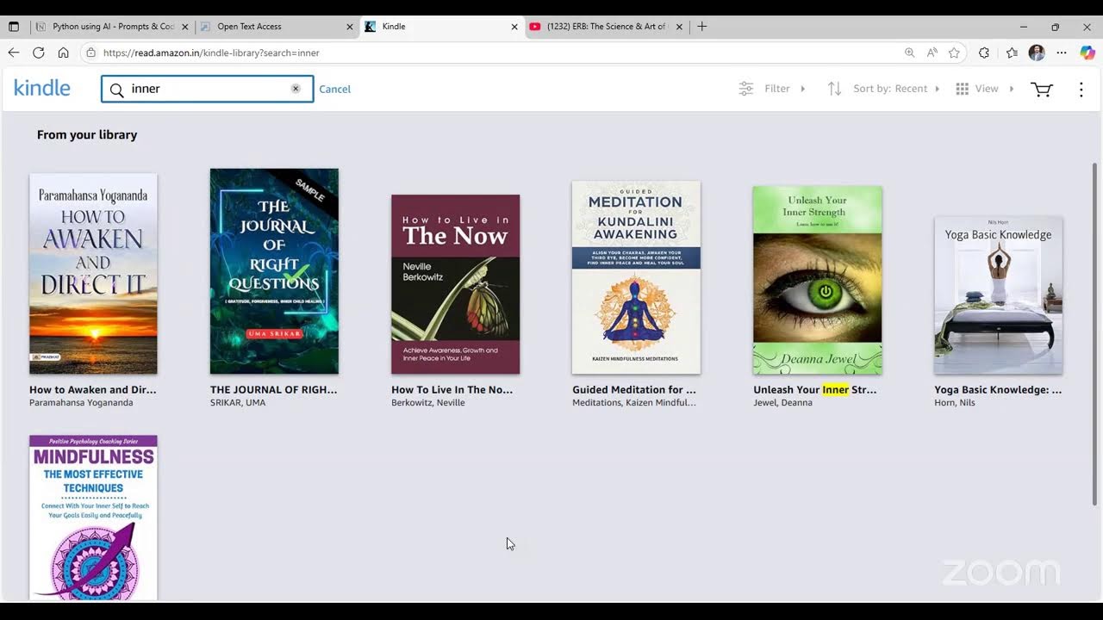Click author text Jewel, Deanna
1103x620 pixels.
782,402
